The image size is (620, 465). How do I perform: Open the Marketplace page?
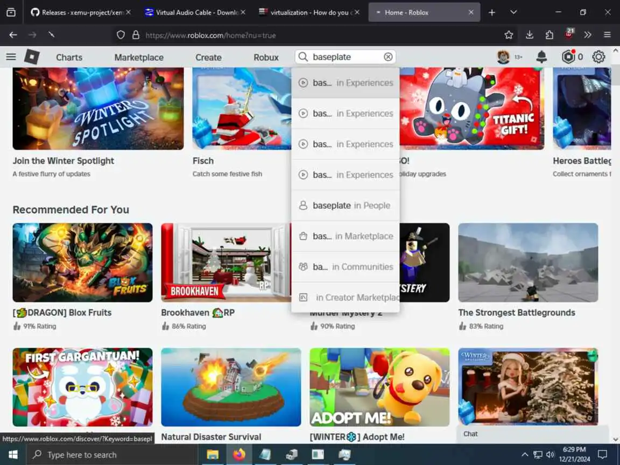pos(139,58)
